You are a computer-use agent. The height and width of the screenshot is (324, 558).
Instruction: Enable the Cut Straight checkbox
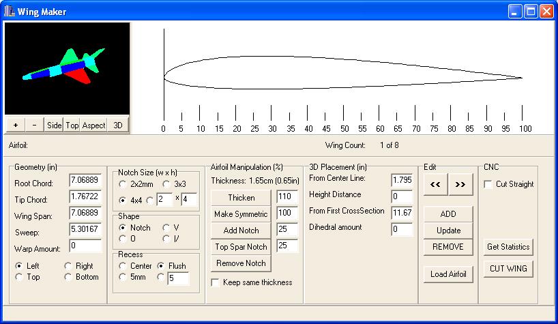[488, 184]
